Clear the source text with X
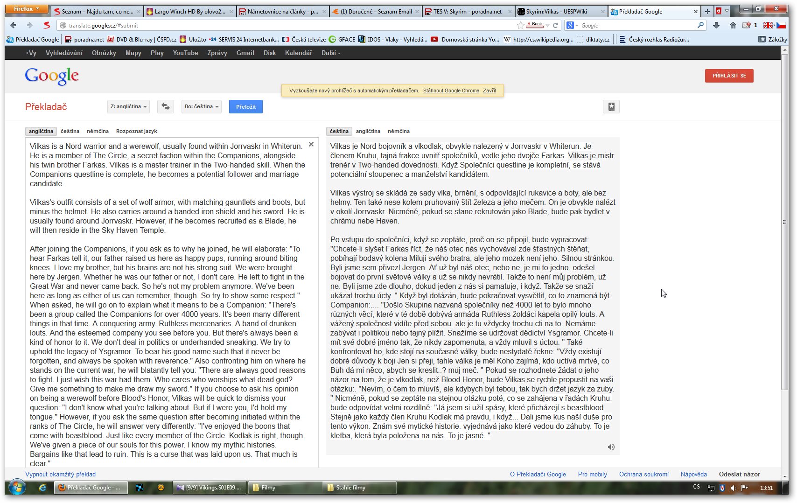 [311, 145]
